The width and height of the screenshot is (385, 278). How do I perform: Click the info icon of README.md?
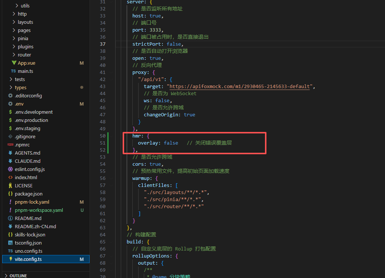point(10,218)
